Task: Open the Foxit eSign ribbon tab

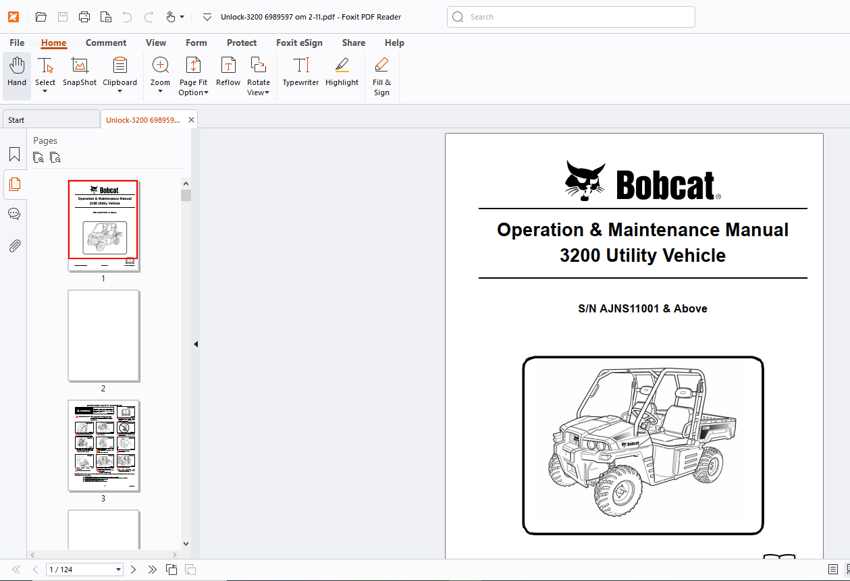Action: [299, 43]
